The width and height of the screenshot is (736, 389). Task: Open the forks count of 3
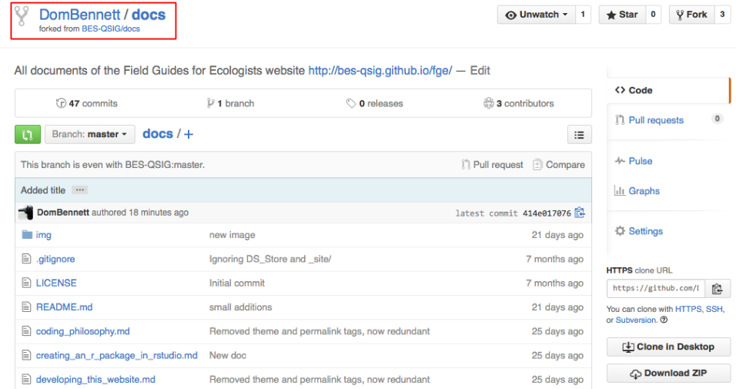722,15
